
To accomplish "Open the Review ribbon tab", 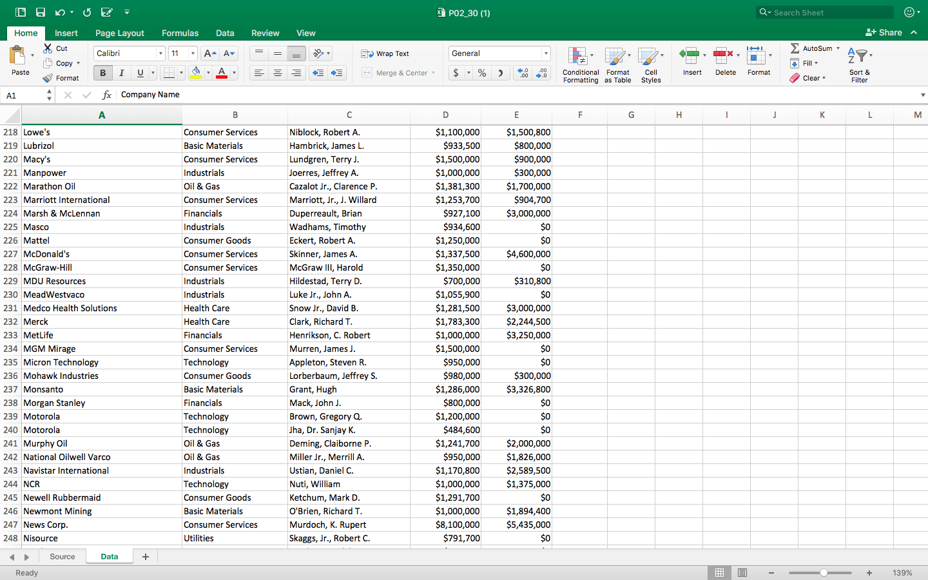I will (266, 33).
